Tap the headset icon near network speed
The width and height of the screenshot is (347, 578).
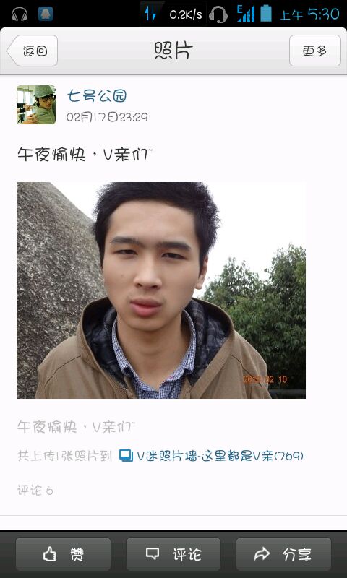point(218,14)
